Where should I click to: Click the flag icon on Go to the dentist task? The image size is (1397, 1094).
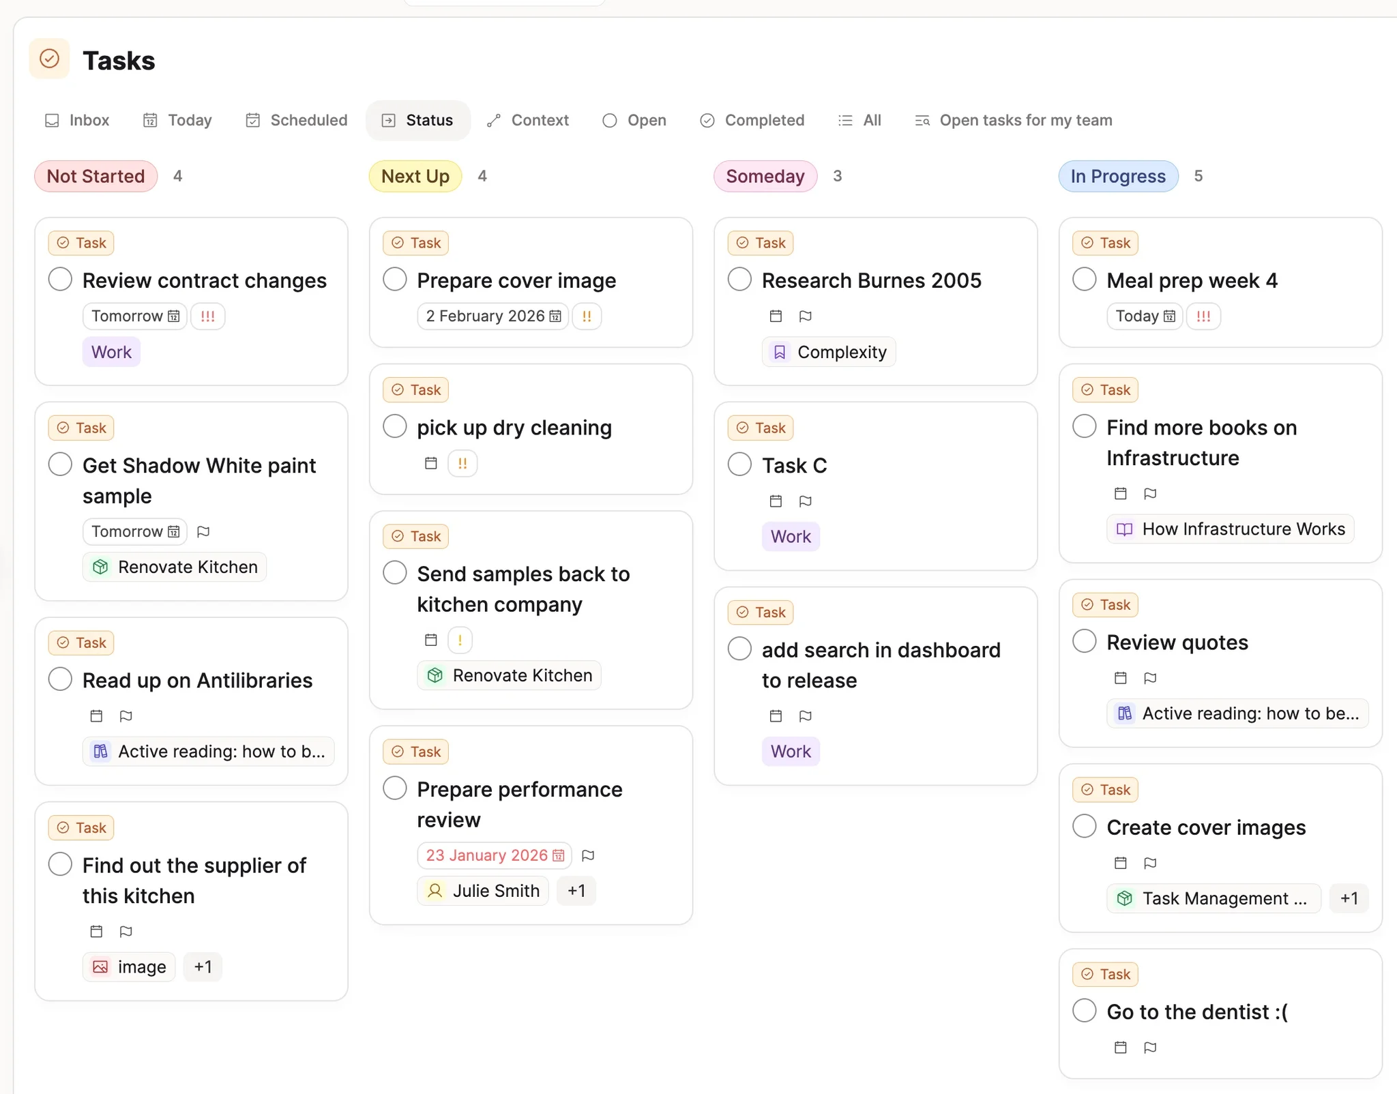[x=1151, y=1048]
